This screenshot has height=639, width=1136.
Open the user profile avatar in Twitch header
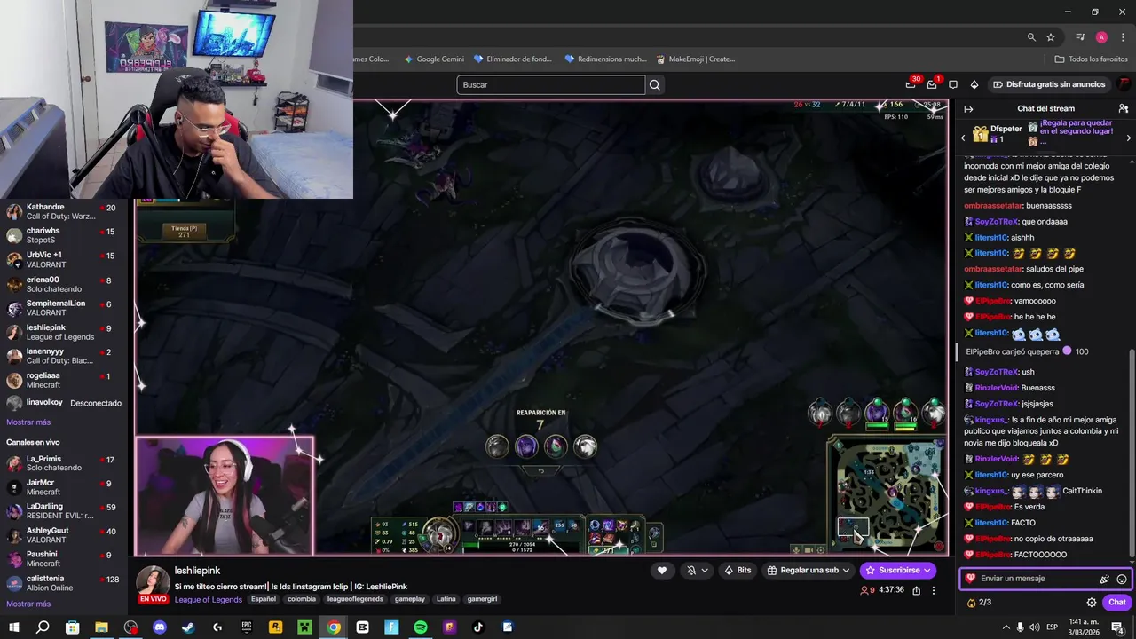(1124, 84)
